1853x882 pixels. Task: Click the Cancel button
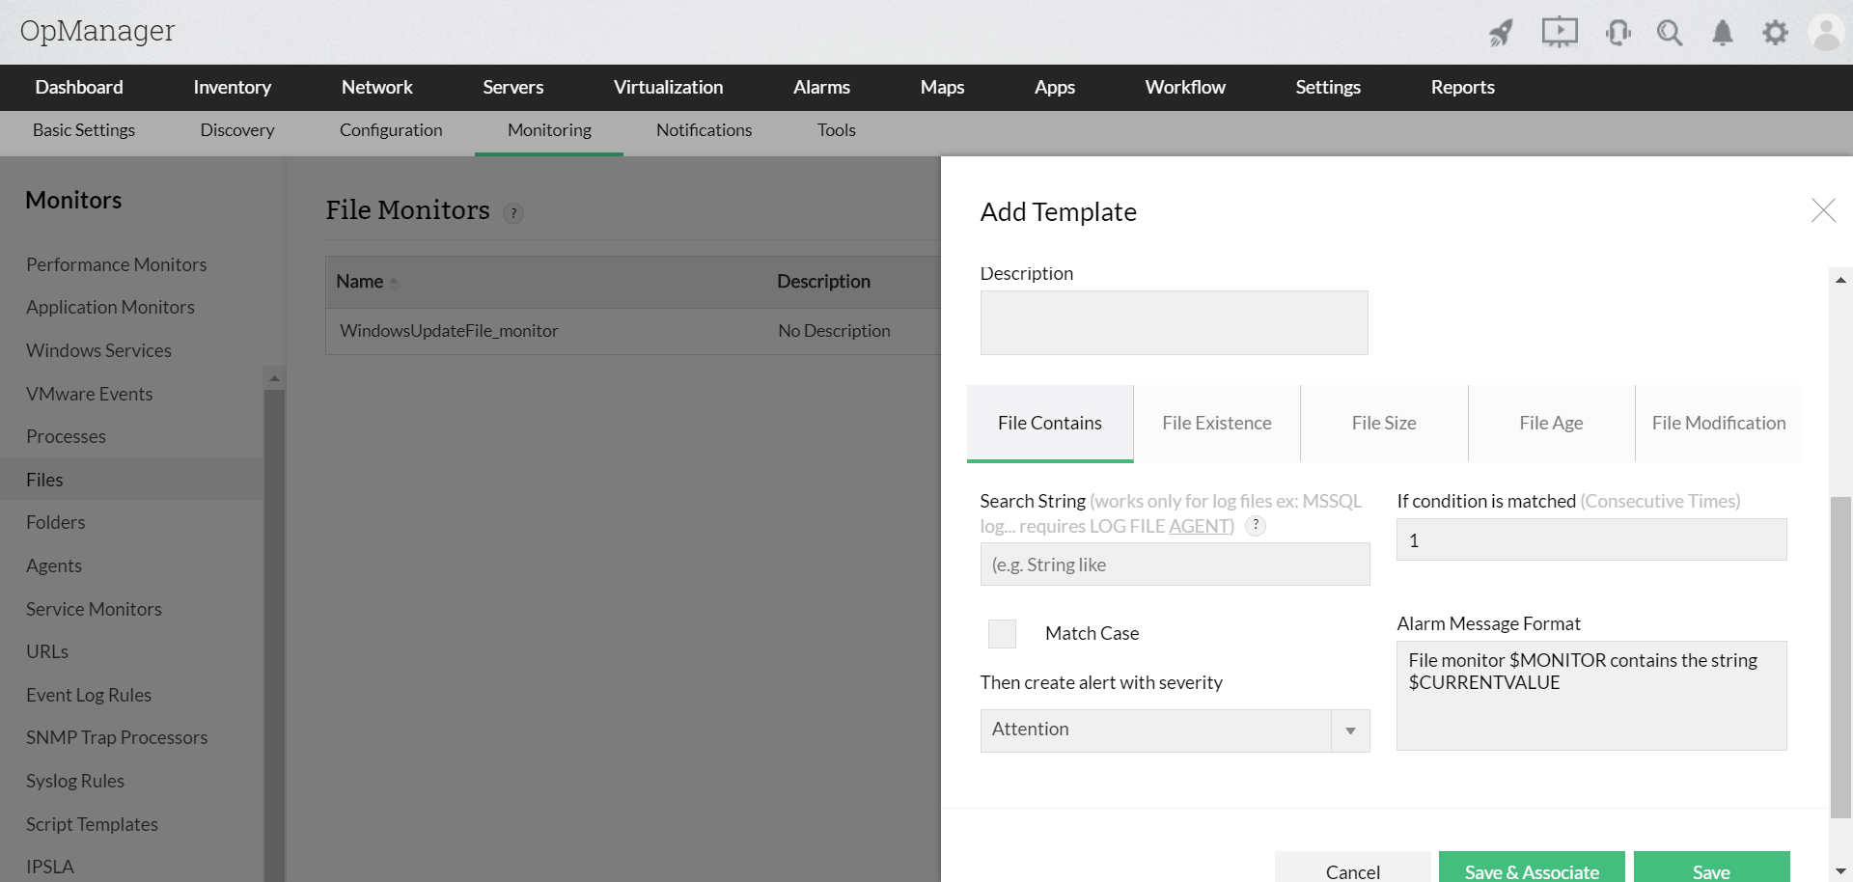pyautogui.click(x=1353, y=868)
